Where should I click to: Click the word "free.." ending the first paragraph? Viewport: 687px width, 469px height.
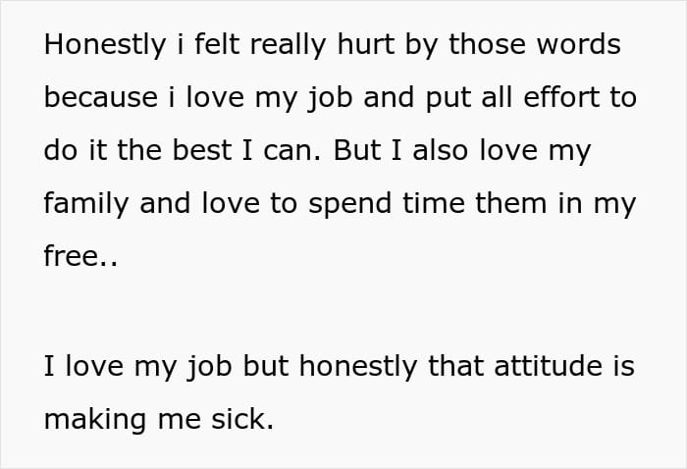click(79, 254)
